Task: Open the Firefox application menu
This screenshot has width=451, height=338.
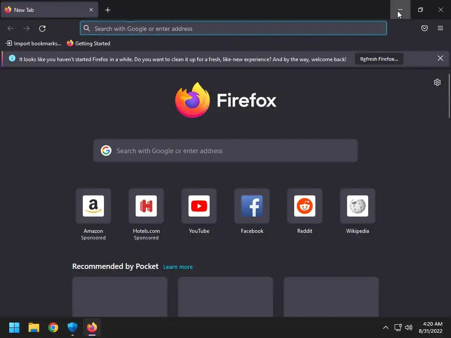Action: 440,28
